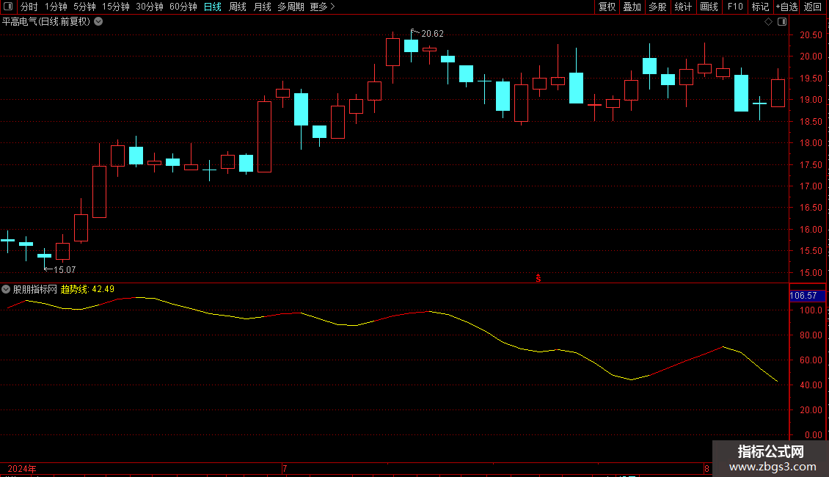Image resolution: width=829 pixels, height=477 pixels.
Task: Click the diamond icon in chart header
Action: coord(769,22)
